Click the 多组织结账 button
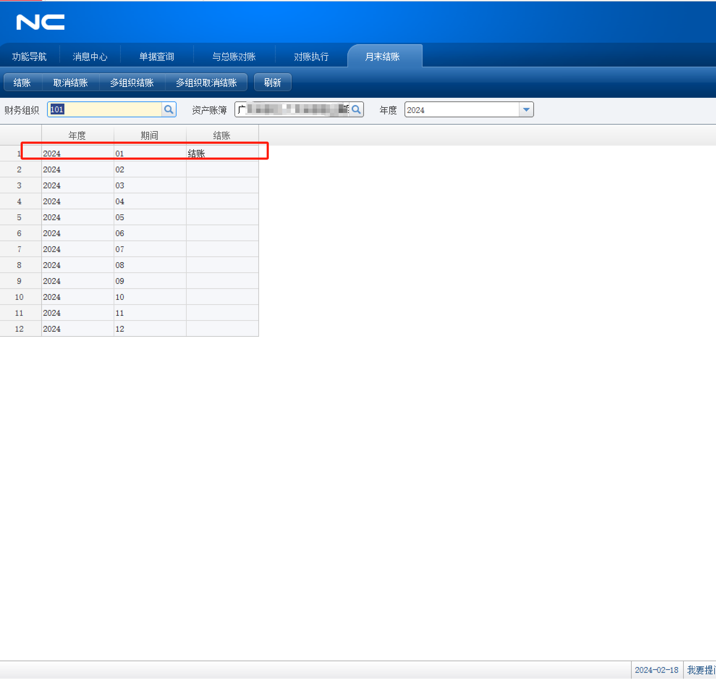The height and width of the screenshot is (679, 716). tap(132, 83)
